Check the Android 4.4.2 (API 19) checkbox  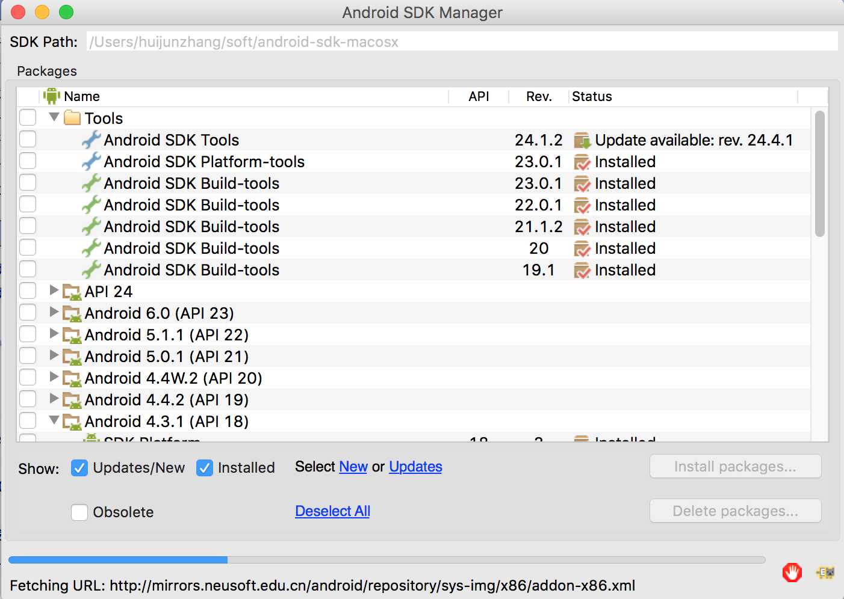click(x=28, y=399)
